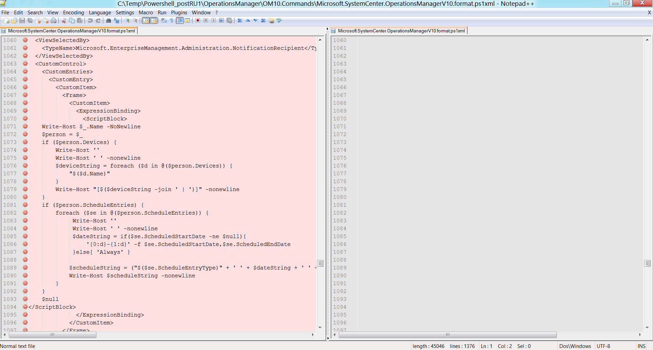Screen dimensions: 653x350
Task: Open the Language menu
Action: tap(100, 13)
